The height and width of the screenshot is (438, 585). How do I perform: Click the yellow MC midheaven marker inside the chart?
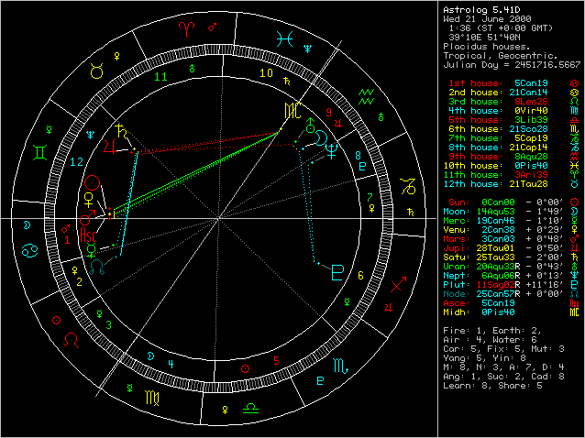(x=290, y=110)
